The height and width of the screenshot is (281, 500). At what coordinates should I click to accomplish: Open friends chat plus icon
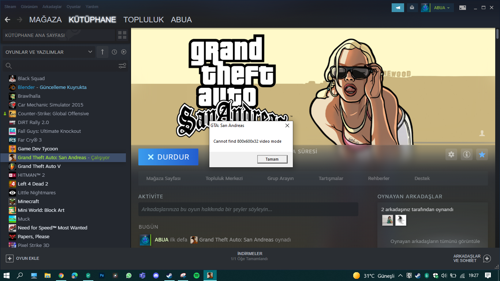pos(487,258)
